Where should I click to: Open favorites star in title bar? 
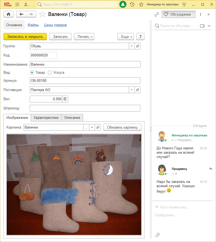pyautogui.click(x=141, y=4)
